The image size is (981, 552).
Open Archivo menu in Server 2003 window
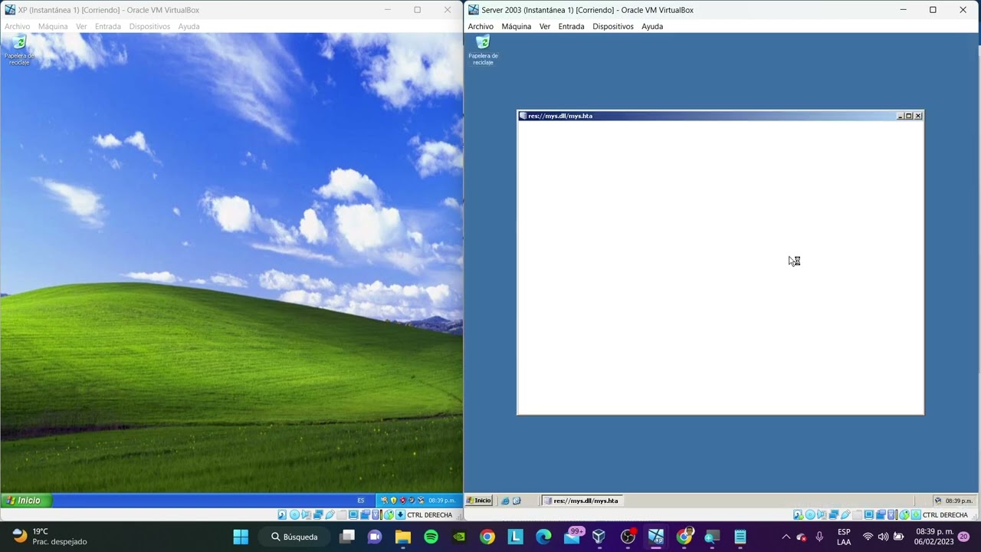(481, 26)
